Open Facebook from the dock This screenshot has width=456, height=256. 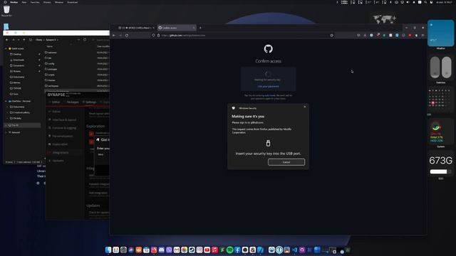(x=237, y=250)
